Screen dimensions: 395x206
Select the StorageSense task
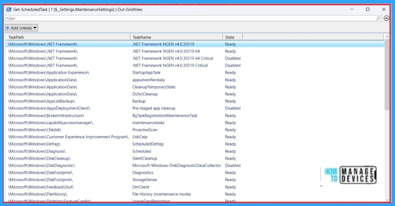pyautogui.click(x=145, y=179)
